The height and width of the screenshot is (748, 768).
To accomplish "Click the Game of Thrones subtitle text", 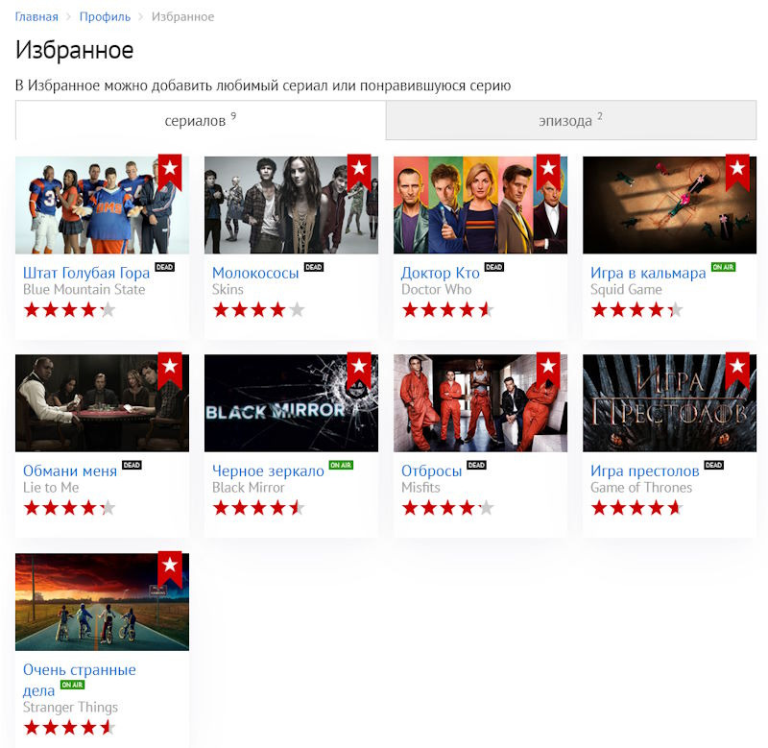I will point(641,488).
